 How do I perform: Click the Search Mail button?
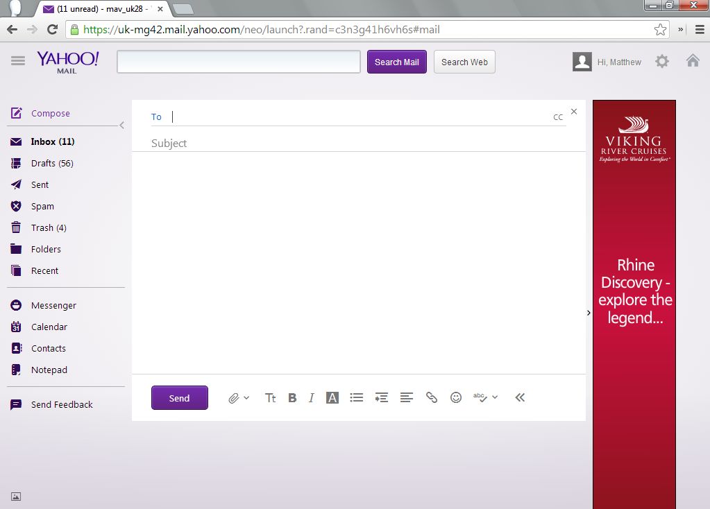[x=396, y=62]
